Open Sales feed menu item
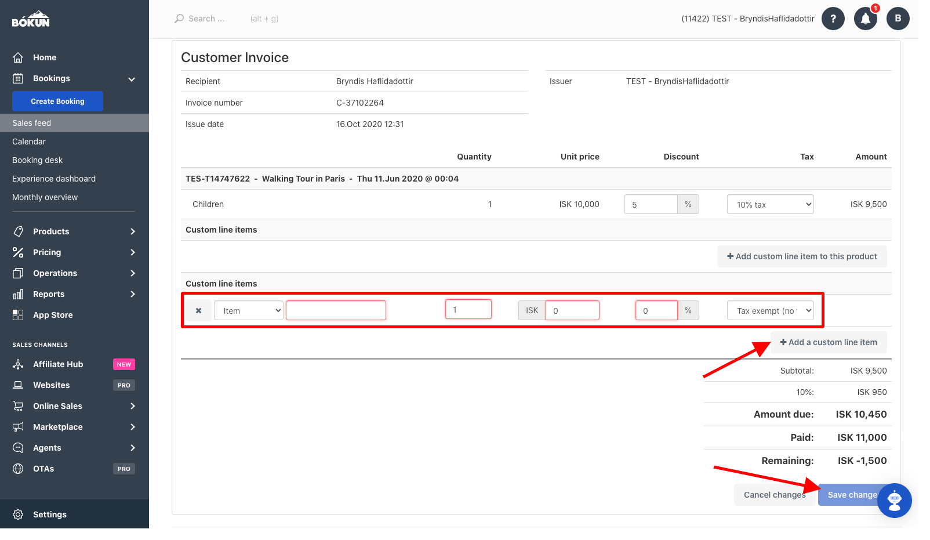This screenshot has width=930, height=540. [x=74, y=123]
